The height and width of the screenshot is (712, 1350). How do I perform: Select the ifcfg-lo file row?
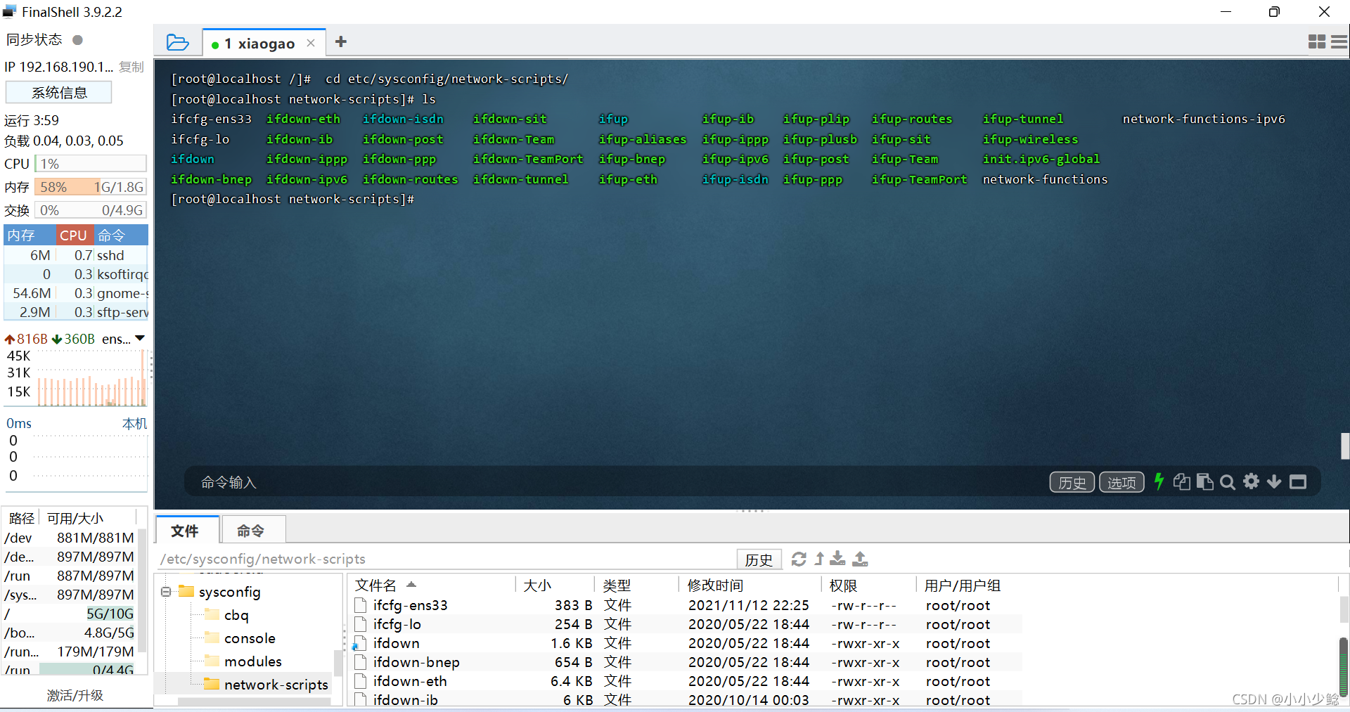click(686, 624)
